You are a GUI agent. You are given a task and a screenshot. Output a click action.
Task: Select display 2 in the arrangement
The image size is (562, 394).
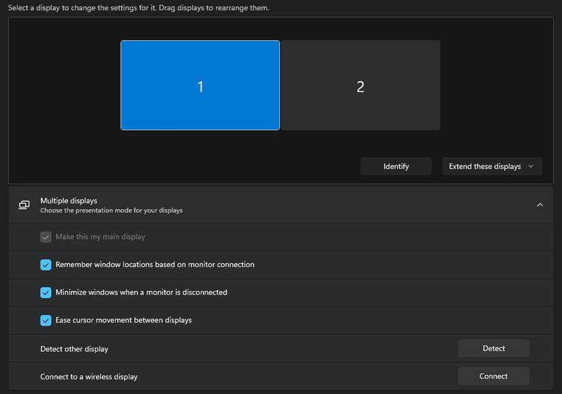(x=360, y=85)
